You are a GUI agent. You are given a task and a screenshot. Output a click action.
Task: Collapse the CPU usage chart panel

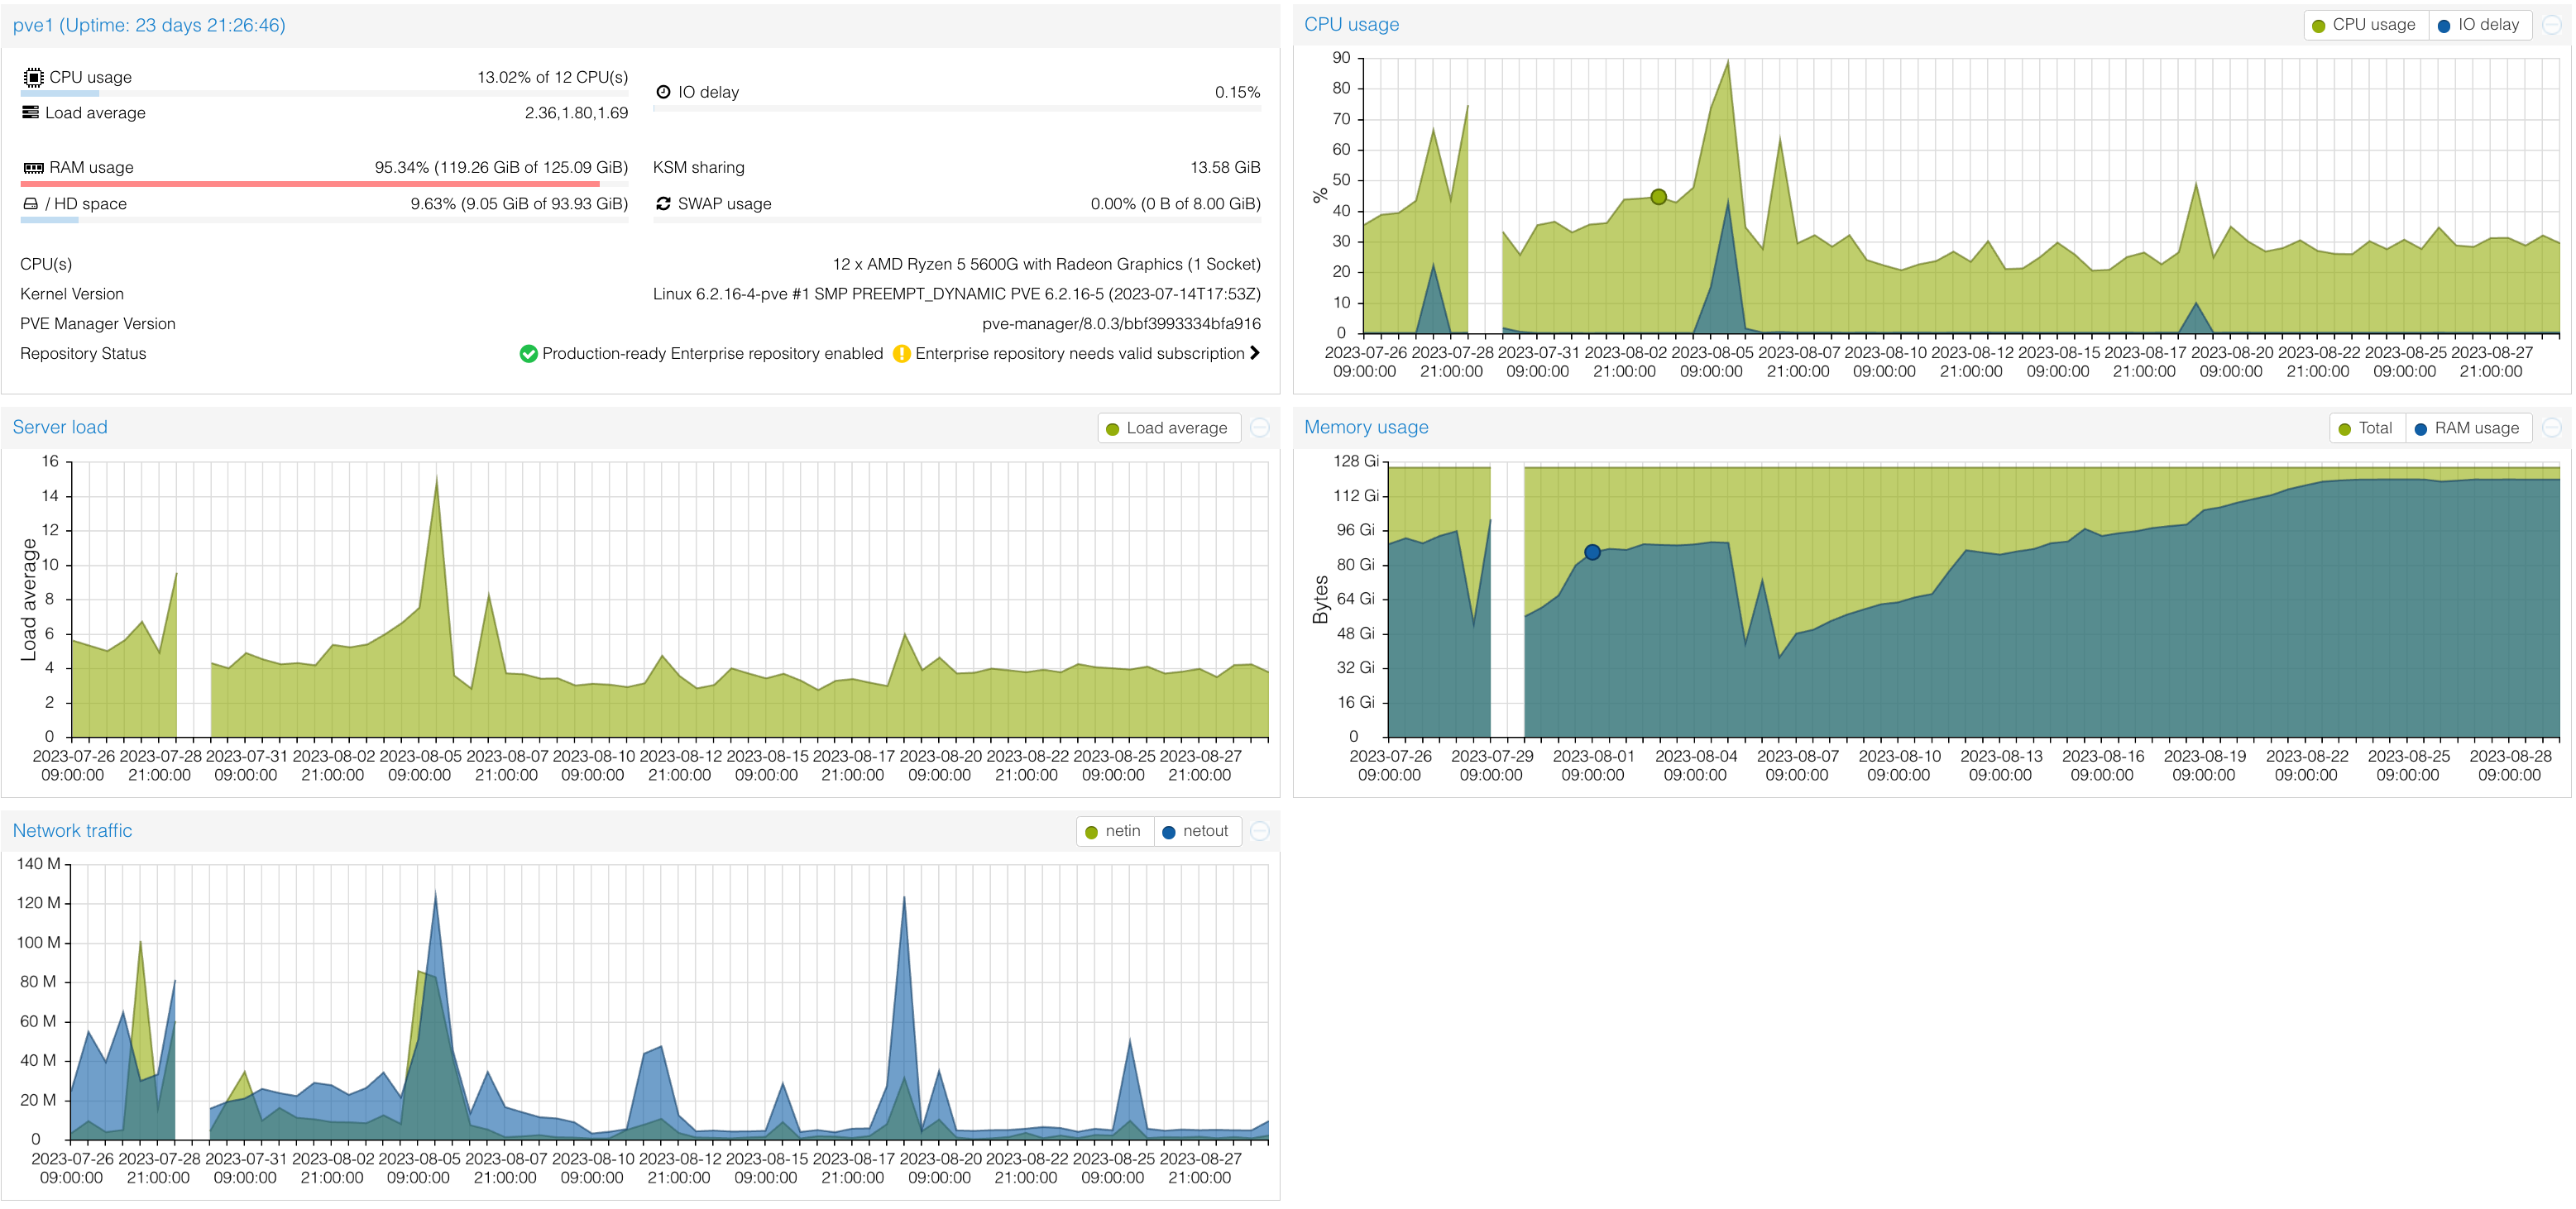point(2551,25)
